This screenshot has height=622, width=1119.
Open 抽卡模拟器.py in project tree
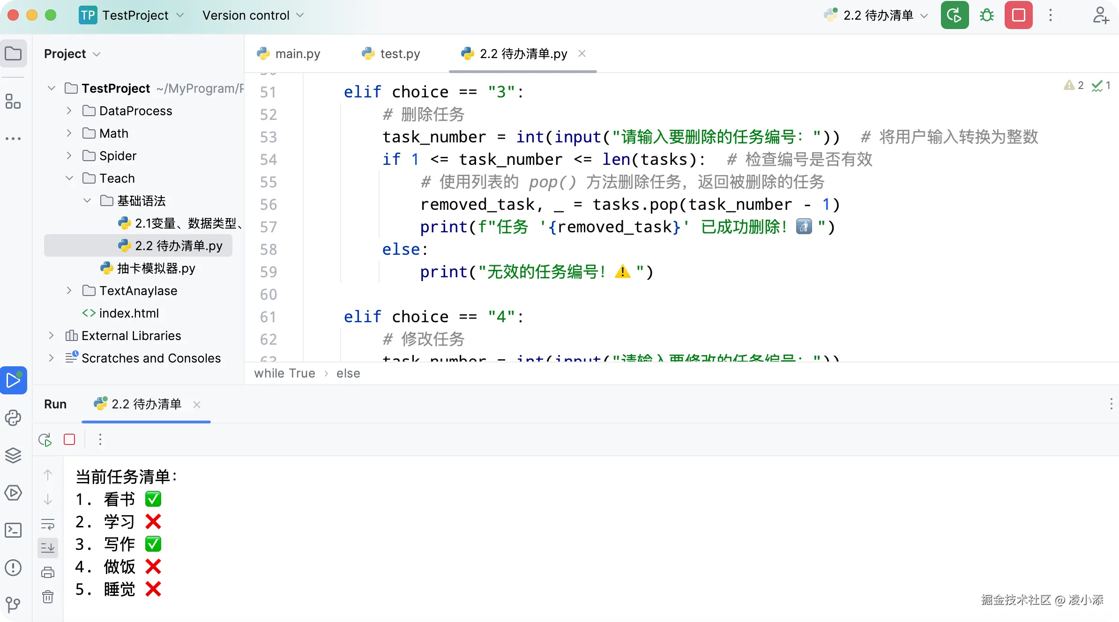click(x=156, y=268)
